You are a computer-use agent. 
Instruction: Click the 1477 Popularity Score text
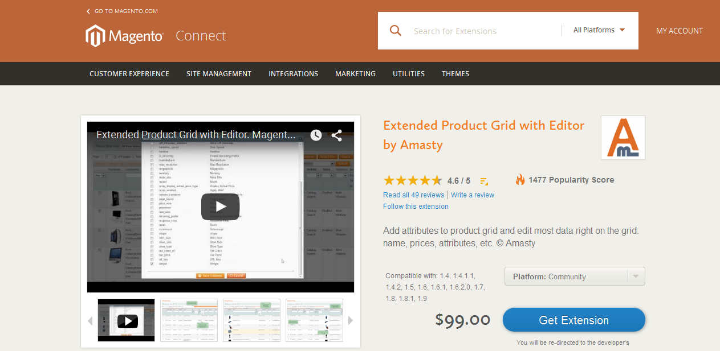(571, 180)
